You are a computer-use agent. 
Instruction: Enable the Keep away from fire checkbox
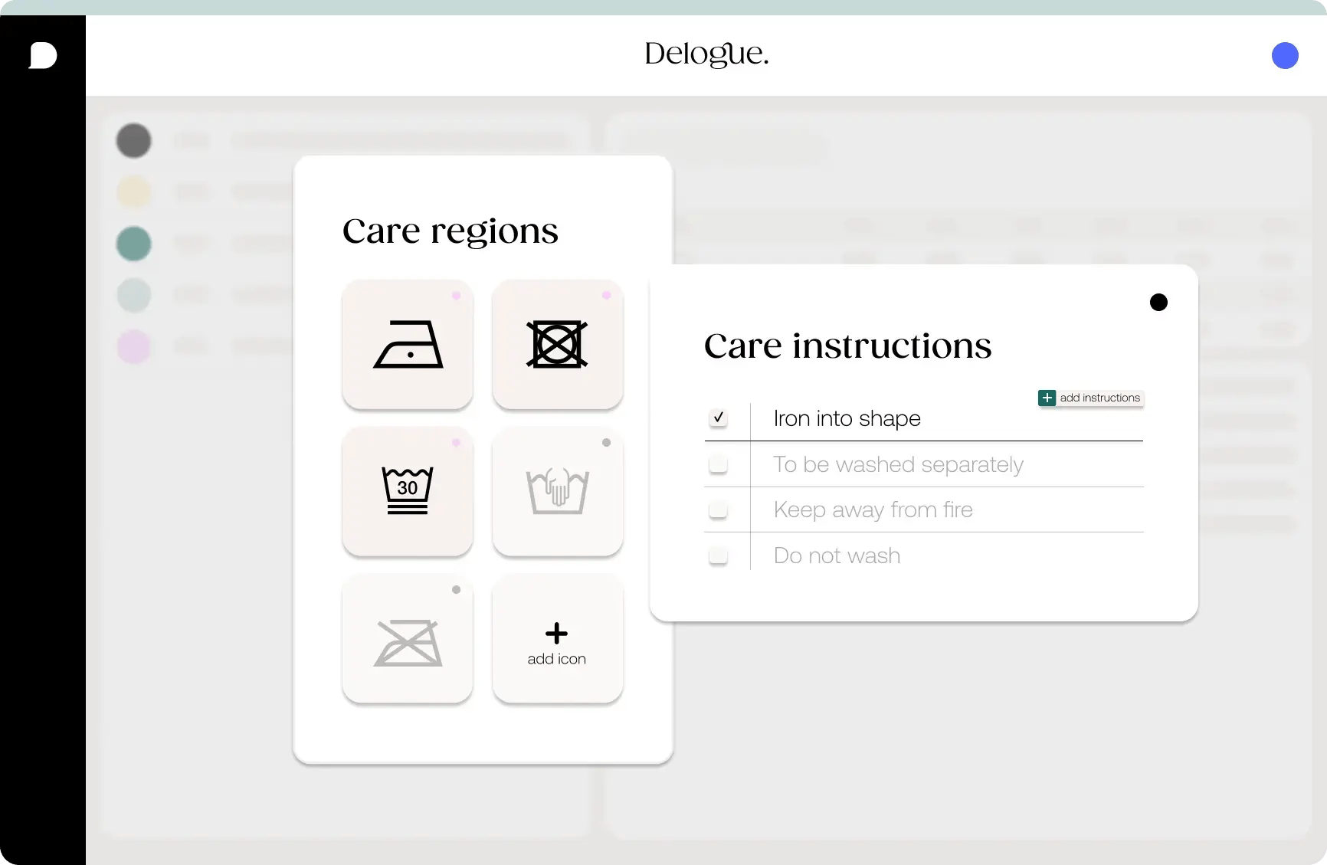pyautogui.click(x=718, y=510)
